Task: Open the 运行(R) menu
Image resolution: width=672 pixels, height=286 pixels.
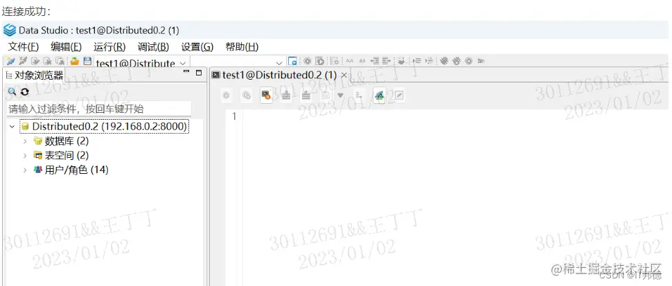Action: pyautogui.click(x=109, y=46)
